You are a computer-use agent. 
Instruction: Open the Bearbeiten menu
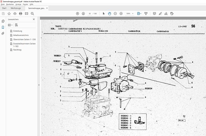[x=10, y=4]
